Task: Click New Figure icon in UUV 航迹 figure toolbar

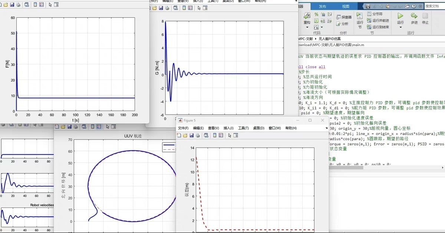Action: point(57,126)
